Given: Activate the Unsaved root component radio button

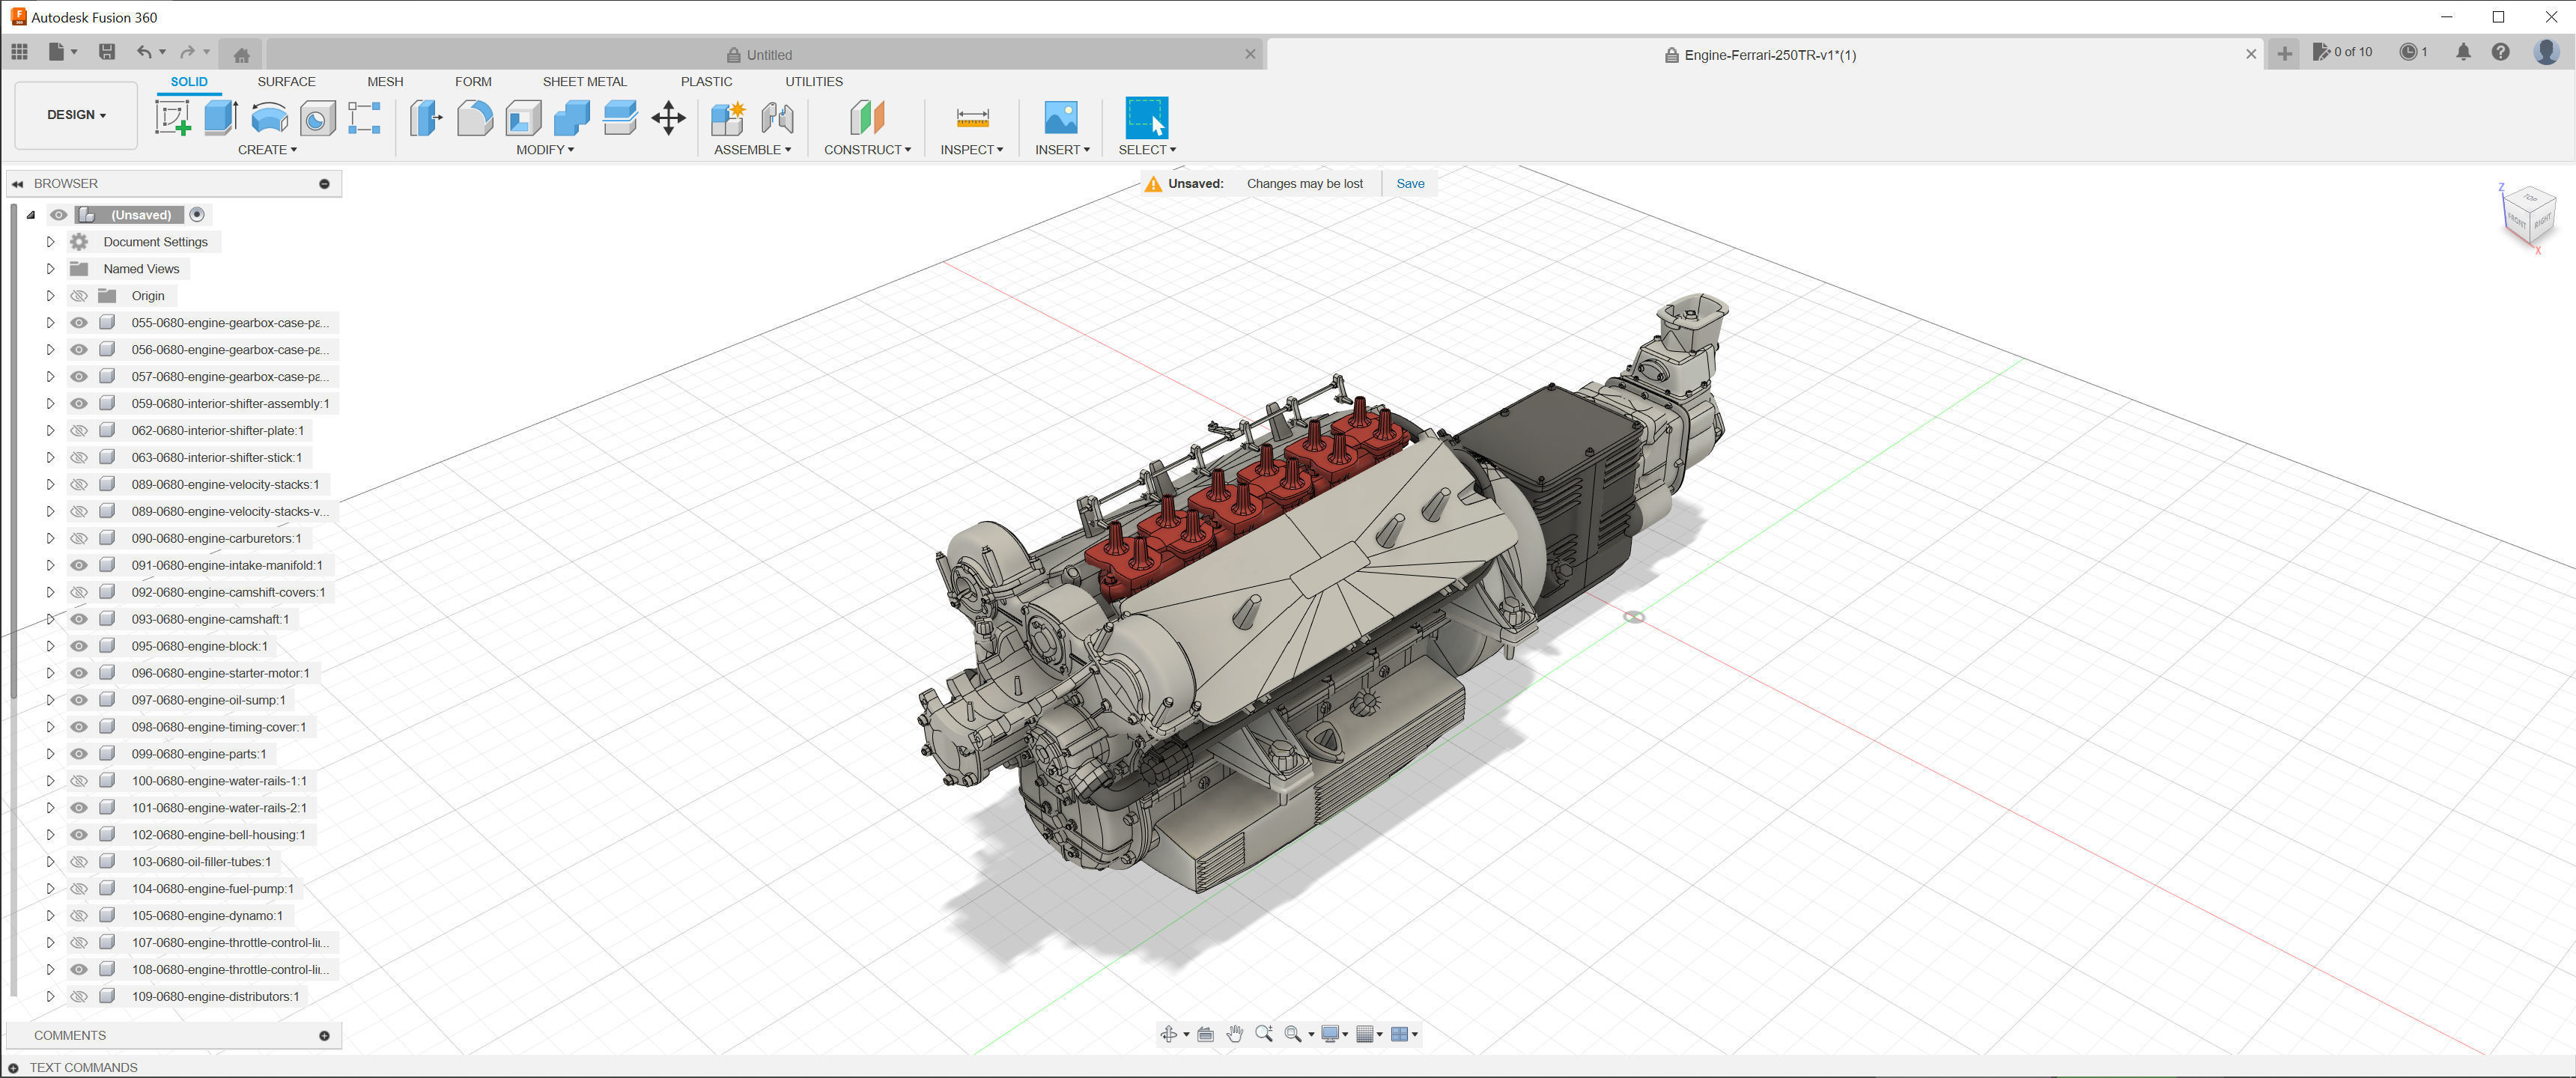Looking at the screenshot, I should click(197, 214).
